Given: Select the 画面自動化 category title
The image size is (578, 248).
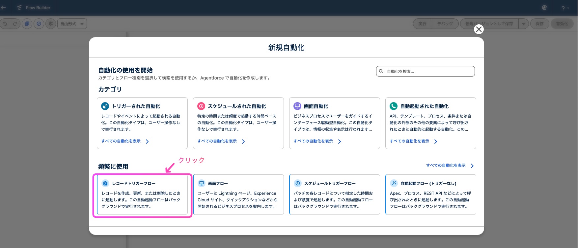Looking at the screenshot, I should pos(316,106).
